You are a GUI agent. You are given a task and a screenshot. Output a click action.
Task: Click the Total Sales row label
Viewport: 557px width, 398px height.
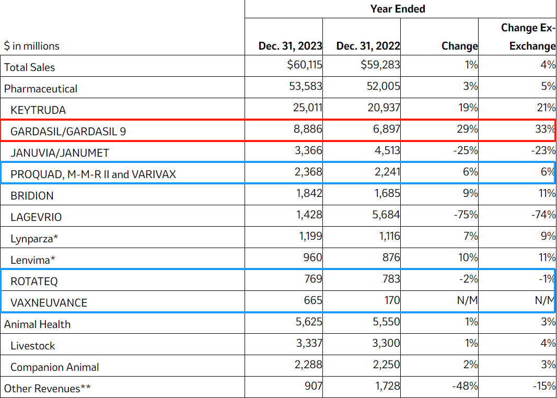click(29, 67)
